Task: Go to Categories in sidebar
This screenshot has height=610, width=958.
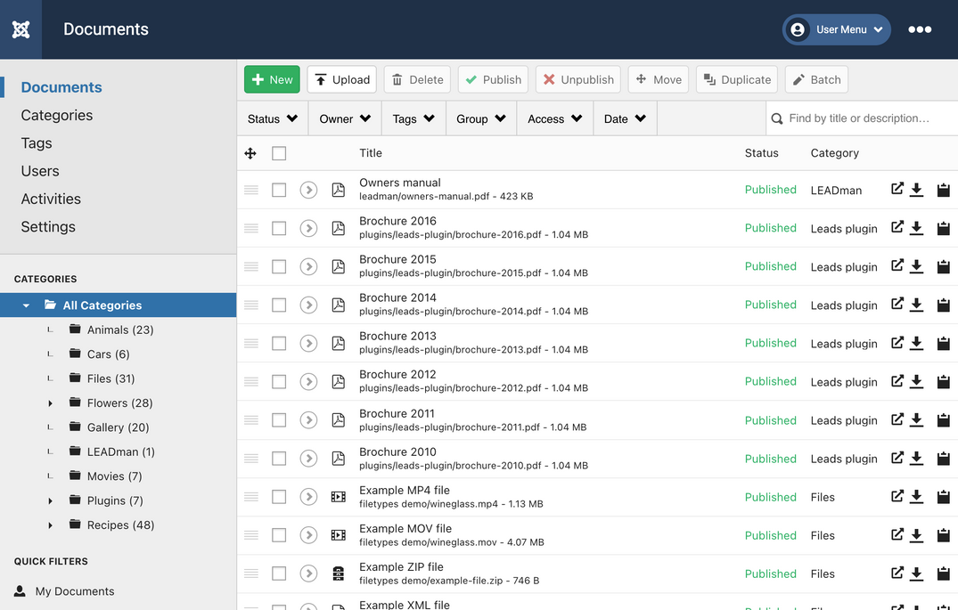Action: pos(57,115)
